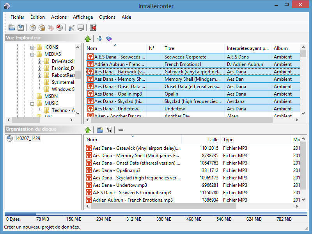Select the 140207_1429 disc project icon
This screenshot has height=234, width=312.
pos(9,138)
